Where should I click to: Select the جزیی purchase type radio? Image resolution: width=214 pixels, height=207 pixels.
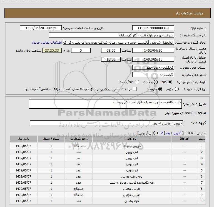click(177, 89)
